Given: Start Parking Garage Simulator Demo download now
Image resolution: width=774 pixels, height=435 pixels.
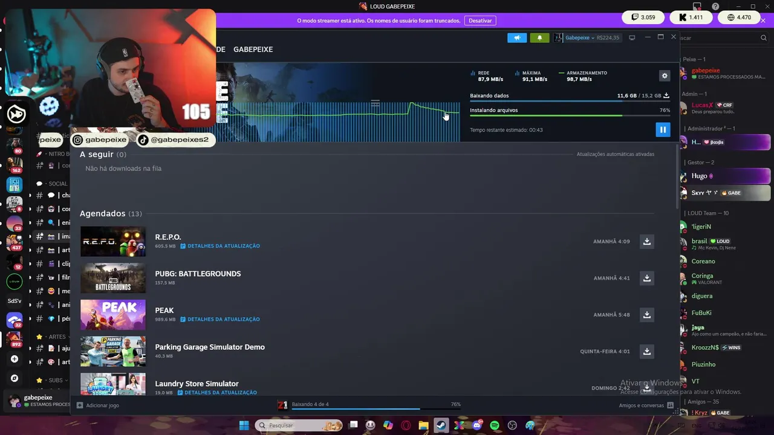Looking at the screenshot, I should pos(647,351).
